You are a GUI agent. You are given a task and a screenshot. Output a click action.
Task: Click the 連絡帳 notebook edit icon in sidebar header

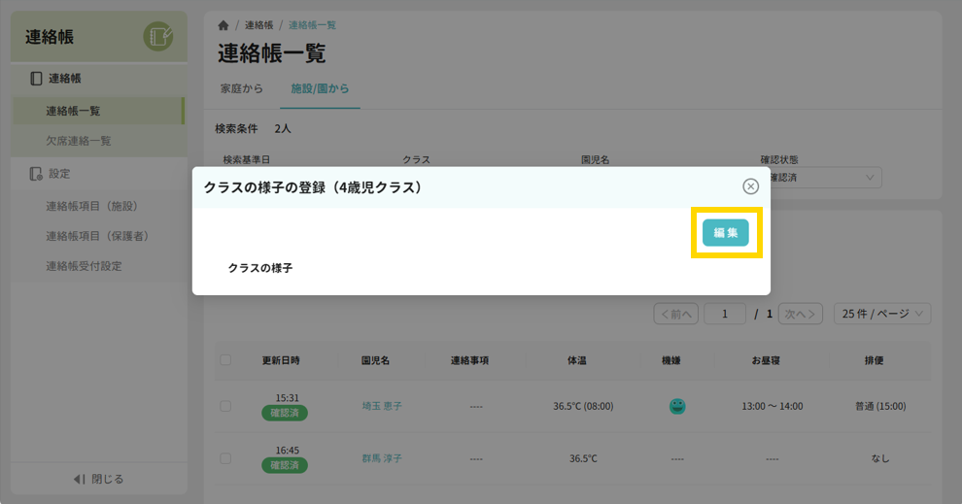[157, 37]
